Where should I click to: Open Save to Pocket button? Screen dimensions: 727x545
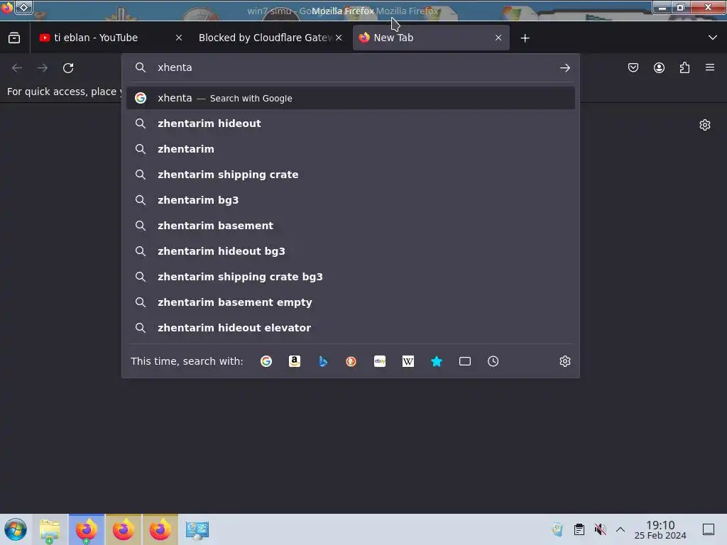[x=633, y=68]
